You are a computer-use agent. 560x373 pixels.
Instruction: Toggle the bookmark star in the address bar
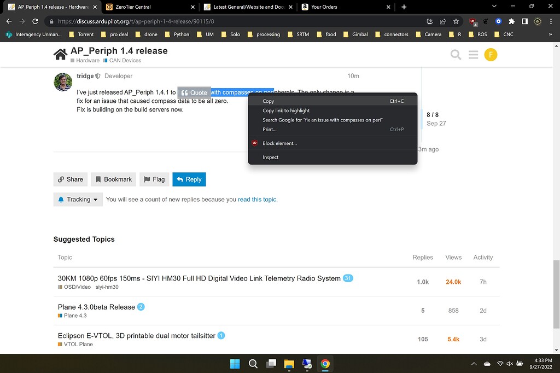456,21
